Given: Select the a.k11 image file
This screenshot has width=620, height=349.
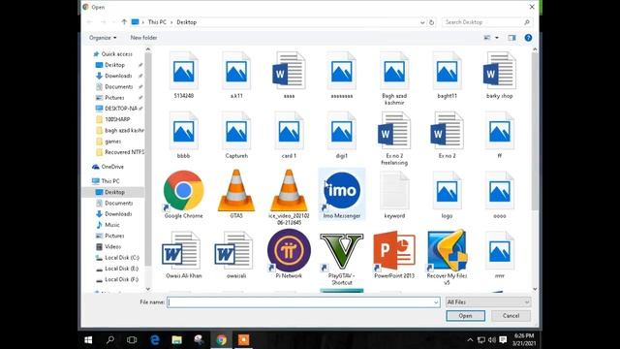Looking at the screenshot, I should [236, 76].
